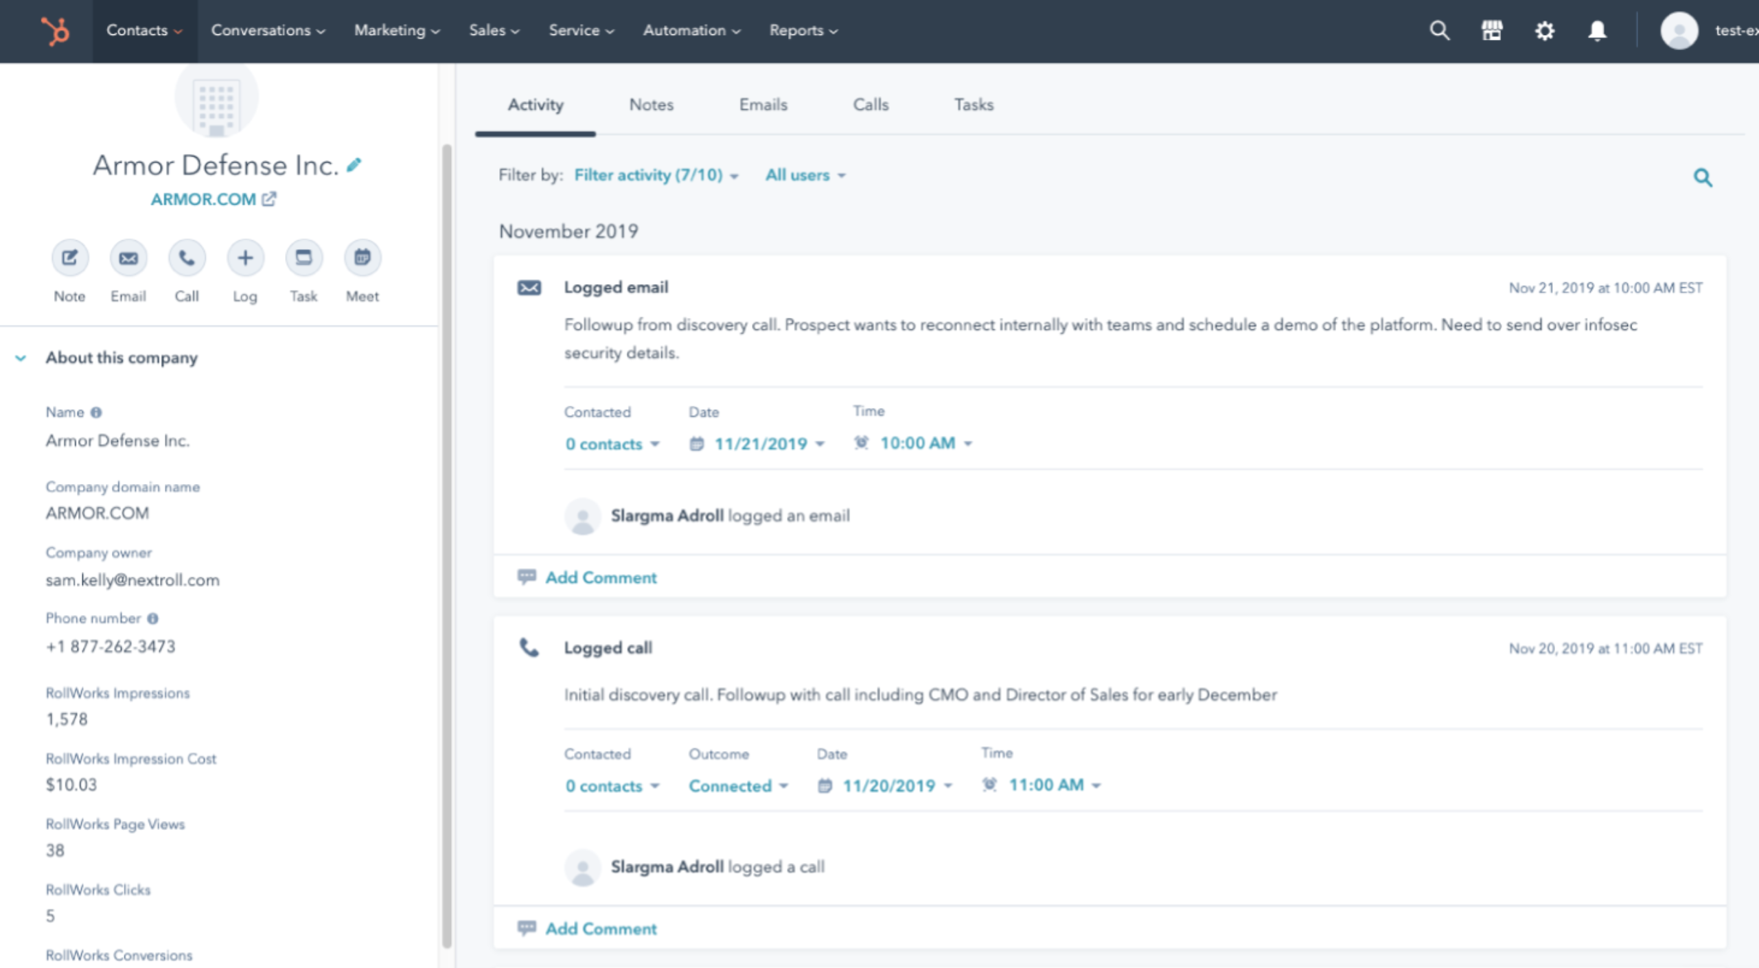Image resolution: width=1759 pixels, height=968 pixels.
Task: Edit company name with pencil icon
Action: [x=354, y=165]
